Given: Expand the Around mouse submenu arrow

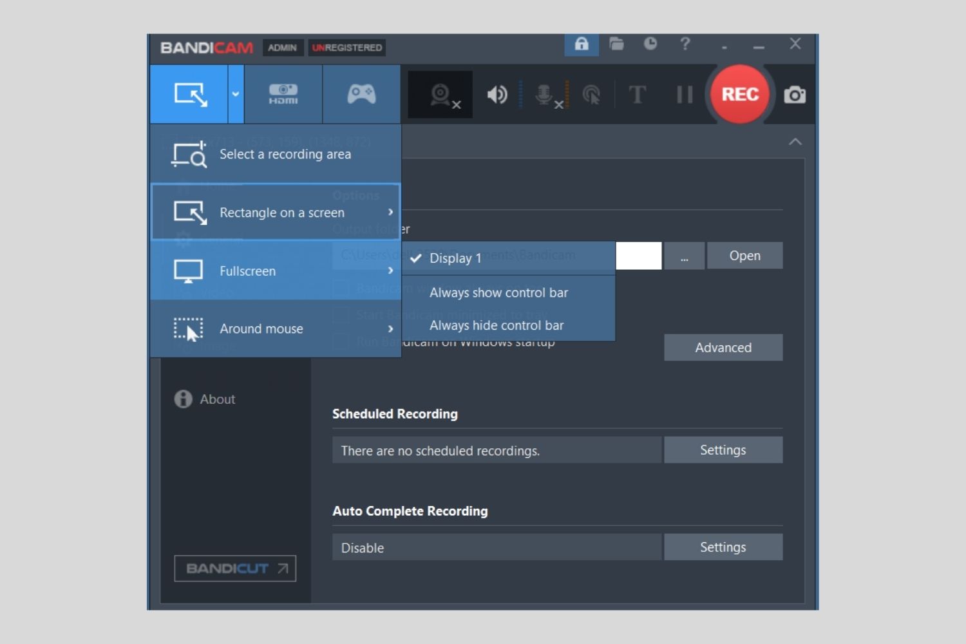Looking at the screenshot, I should (x=390, y=328).
